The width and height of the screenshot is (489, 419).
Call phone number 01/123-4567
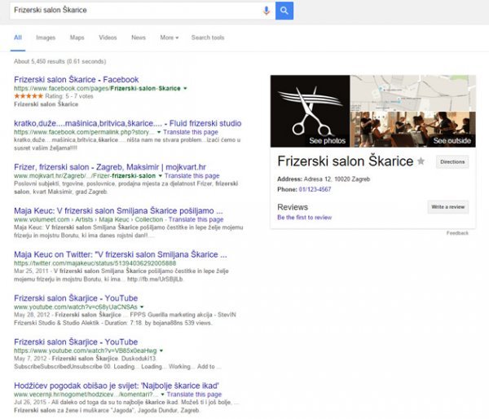(x=315, y=189)
